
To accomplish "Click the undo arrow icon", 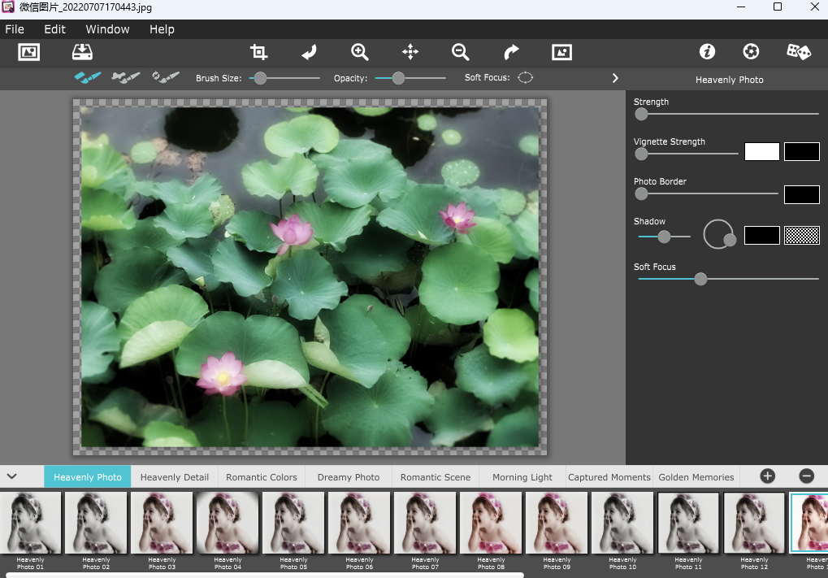I will pos(309,52).
